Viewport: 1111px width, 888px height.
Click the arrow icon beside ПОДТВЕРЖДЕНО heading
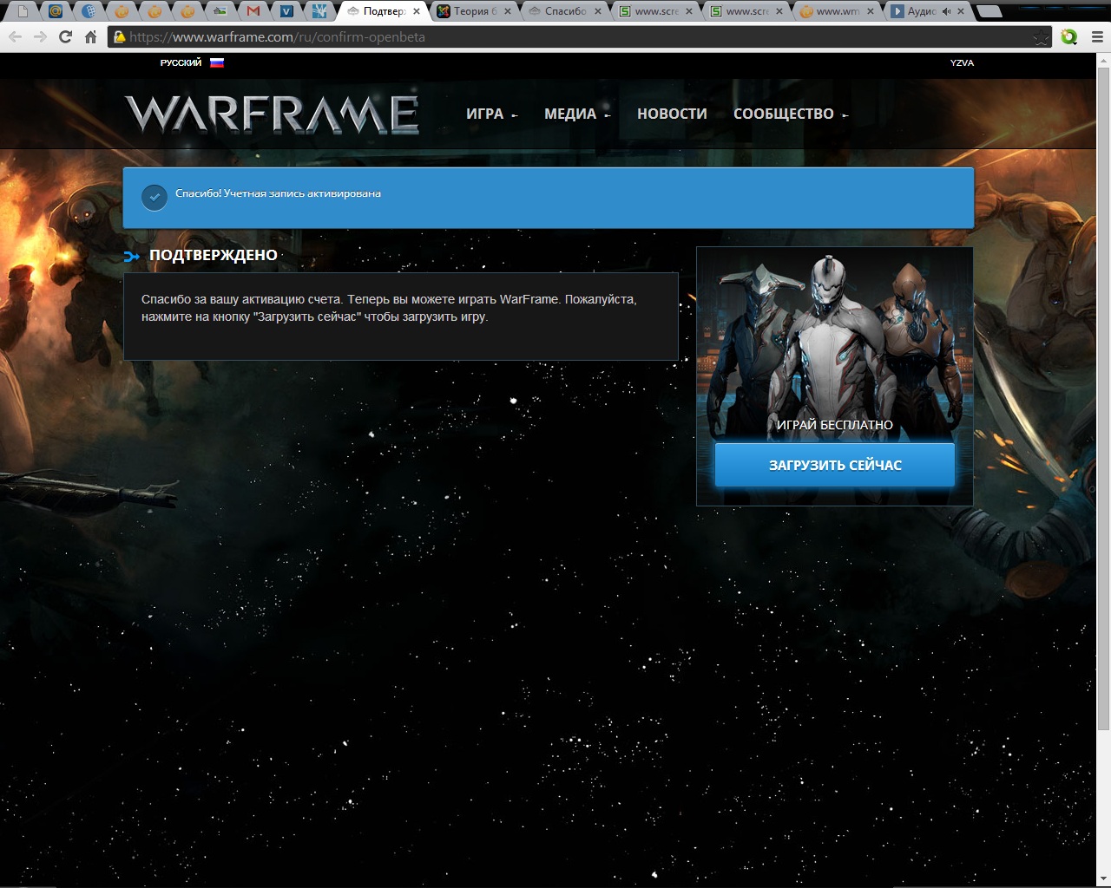click(132, 256)
